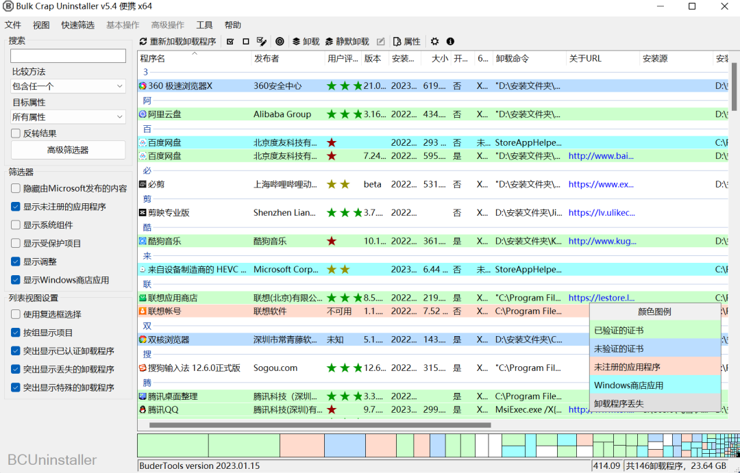Toggle 反转结果 invert results checkbox

[x=16, y=133]
